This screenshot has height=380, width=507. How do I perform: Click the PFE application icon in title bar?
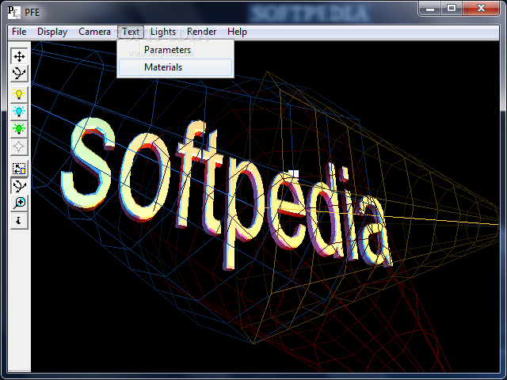14,13
